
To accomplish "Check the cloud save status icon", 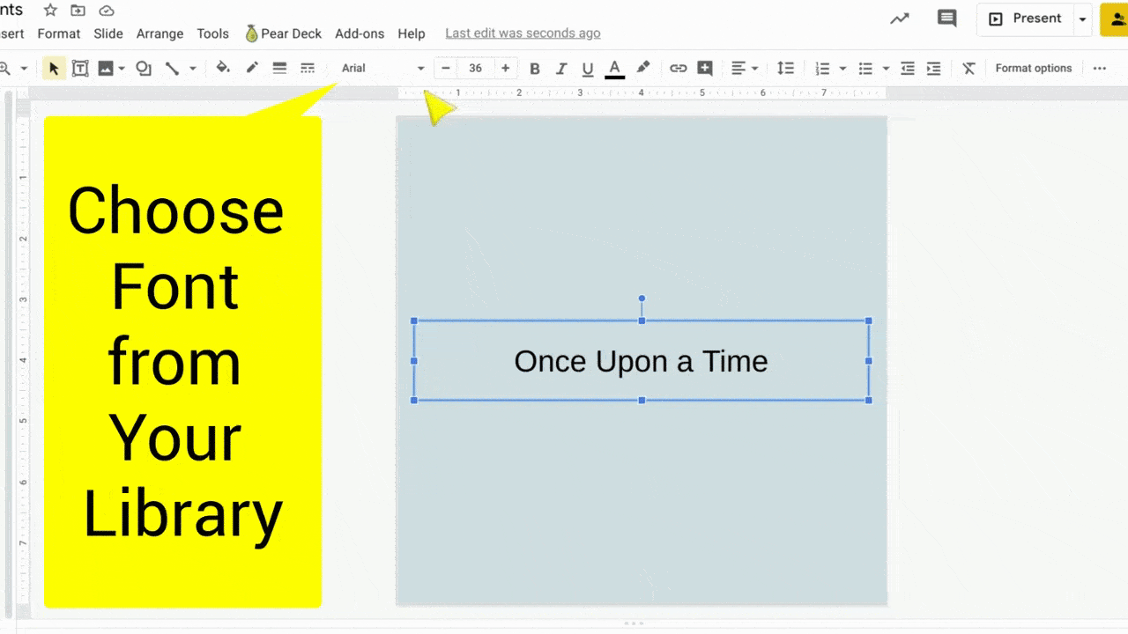I will coord(107,11).
